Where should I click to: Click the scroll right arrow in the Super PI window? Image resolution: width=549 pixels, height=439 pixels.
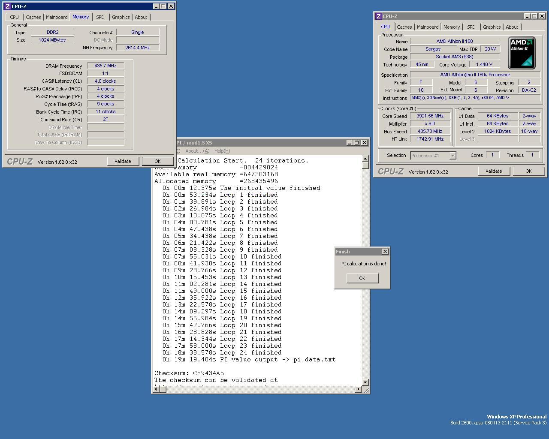click(x=359, y=389)
